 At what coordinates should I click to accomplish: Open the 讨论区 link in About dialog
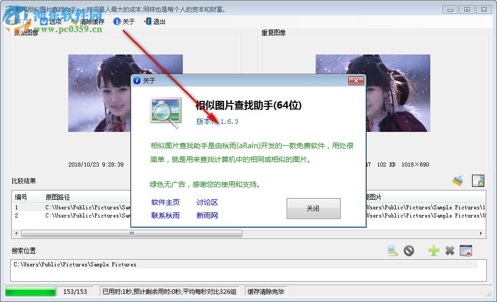(207, 202)
